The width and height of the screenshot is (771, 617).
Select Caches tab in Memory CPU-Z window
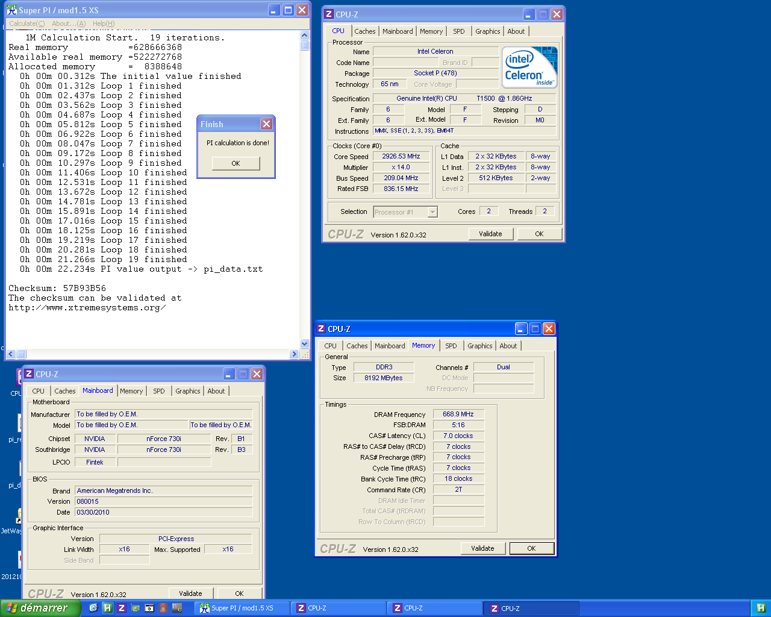pos(357,346)
